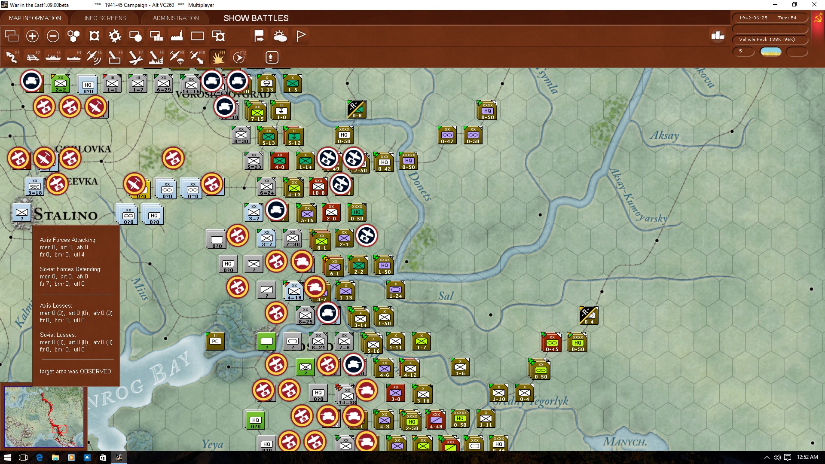825x464 pixels.
Task: Click the bar chart rectangle toolbar icon
Action: pos(156,36)
